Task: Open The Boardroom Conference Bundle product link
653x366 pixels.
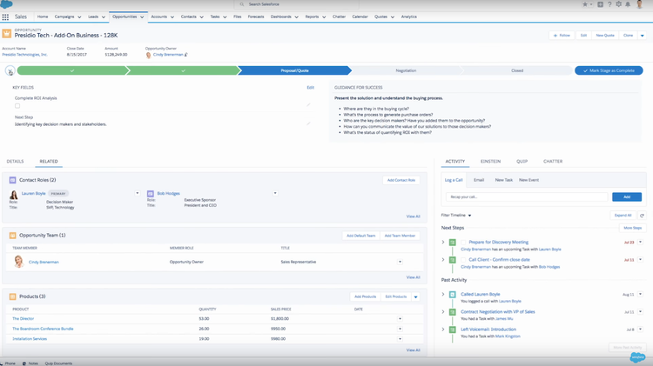Action: tap(43, 329)
